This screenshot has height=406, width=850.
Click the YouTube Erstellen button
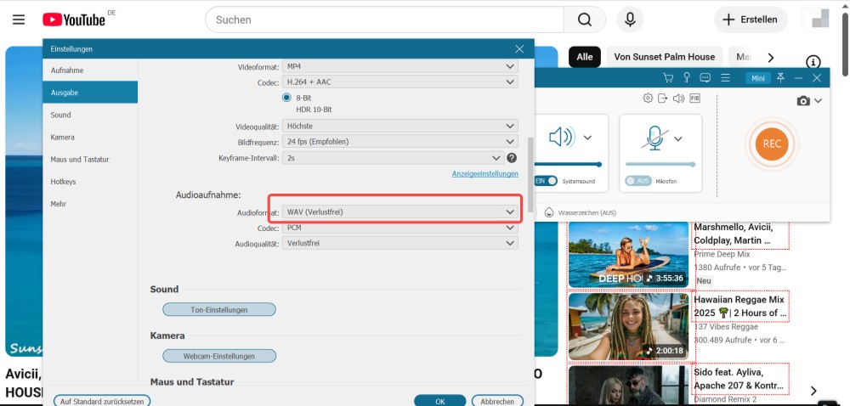click(751, 20)
